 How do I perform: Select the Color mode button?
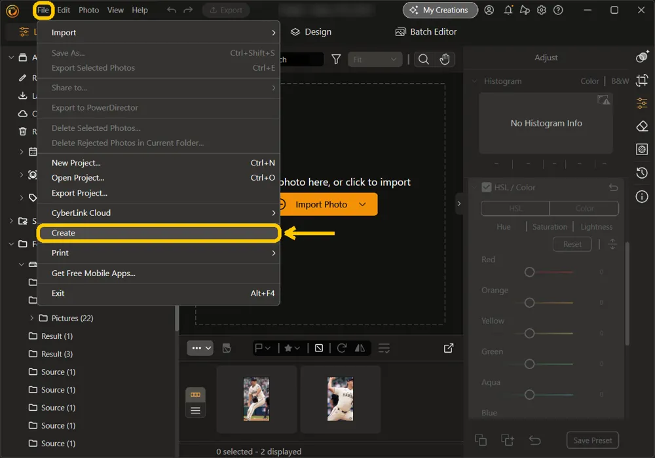(x=584, y=208)
